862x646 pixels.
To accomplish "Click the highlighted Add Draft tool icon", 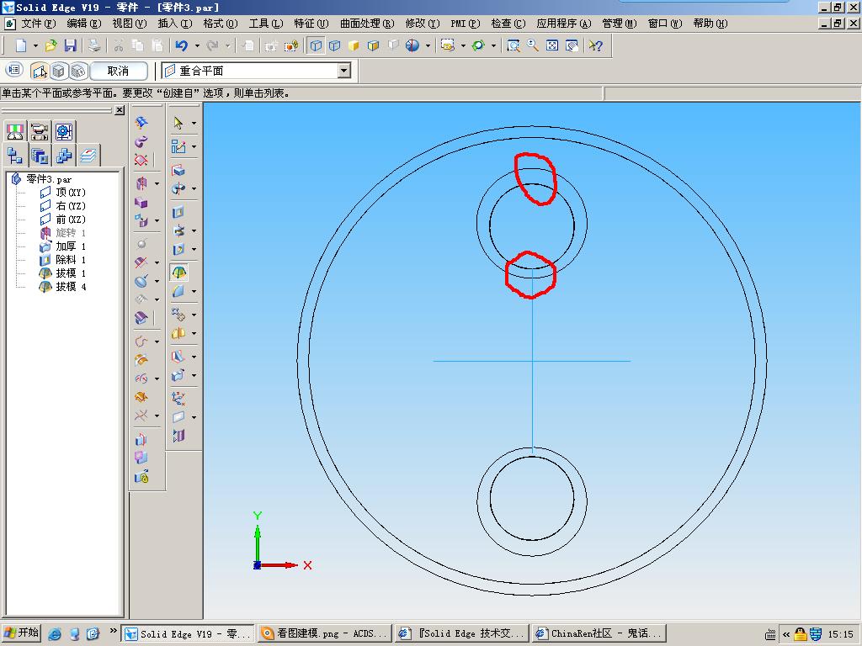I will tap(178, 273).
